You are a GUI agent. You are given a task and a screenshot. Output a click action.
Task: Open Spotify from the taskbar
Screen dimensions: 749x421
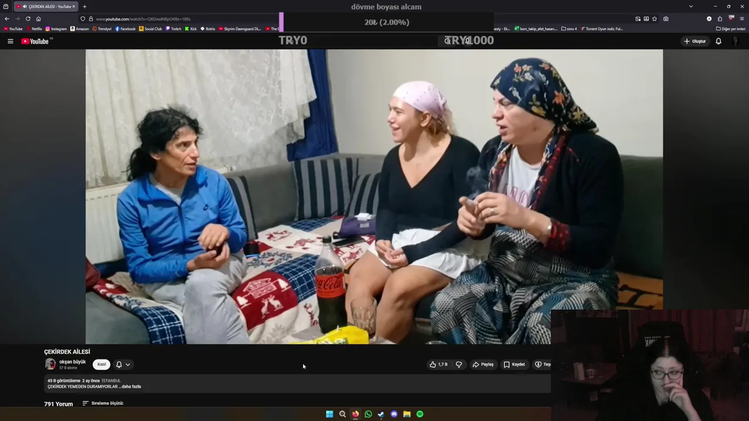(420, 414)
